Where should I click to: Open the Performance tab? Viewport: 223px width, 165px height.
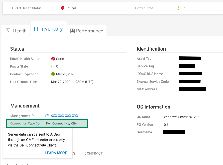[x=87, y=31]
